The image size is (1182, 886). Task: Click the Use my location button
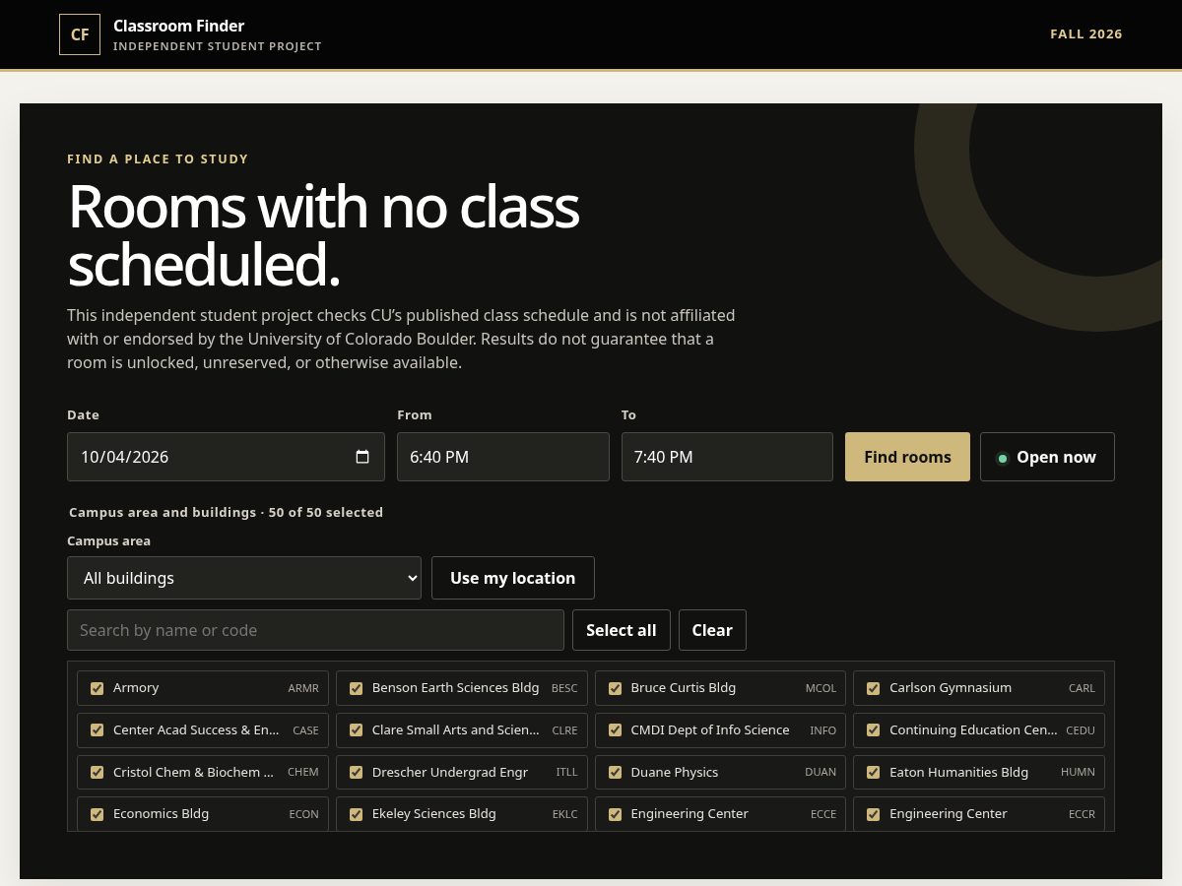tap(513, 578)
